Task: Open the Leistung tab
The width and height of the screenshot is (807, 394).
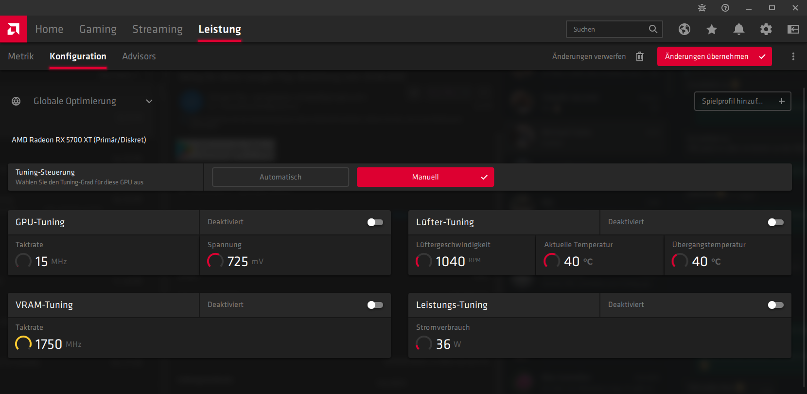Action: 220,29
